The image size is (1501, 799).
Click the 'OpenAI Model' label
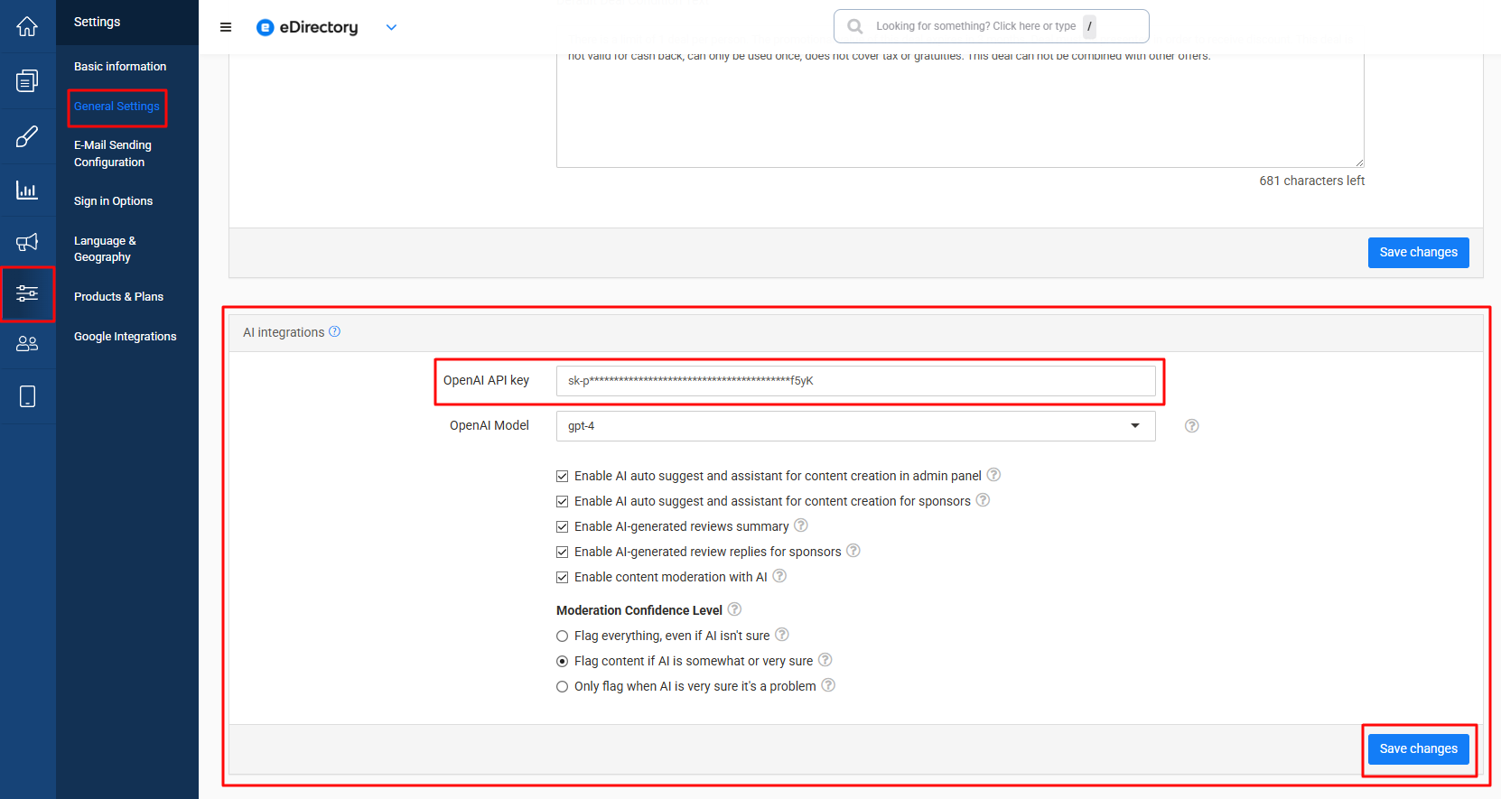tap(489, 425)
